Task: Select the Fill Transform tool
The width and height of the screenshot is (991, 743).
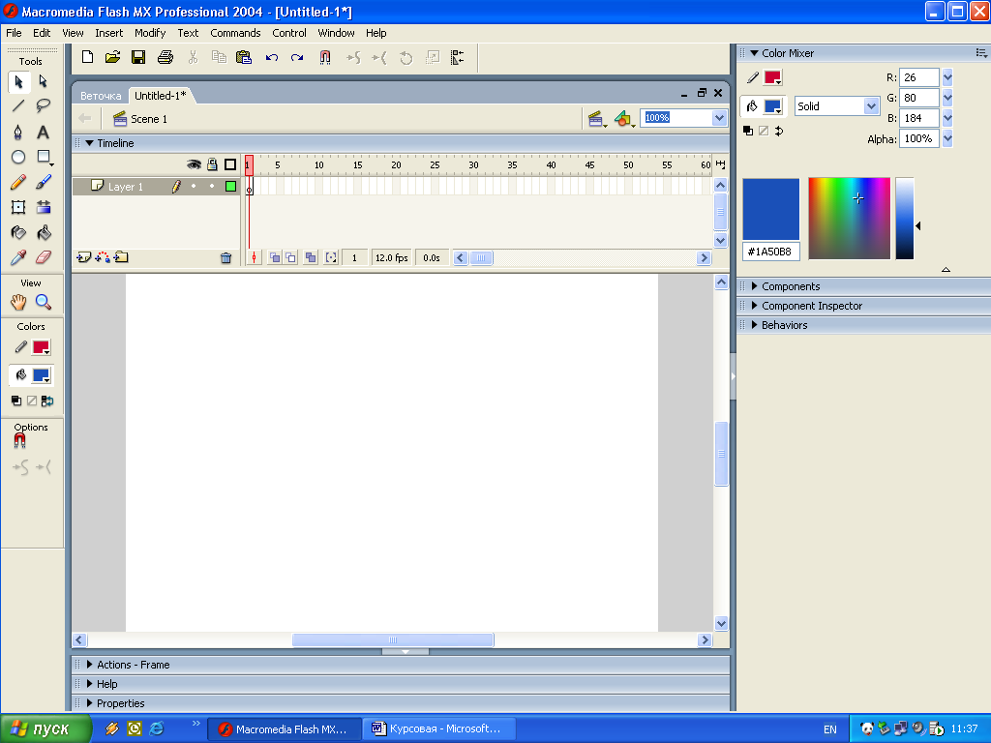Action: pos(43,207)
